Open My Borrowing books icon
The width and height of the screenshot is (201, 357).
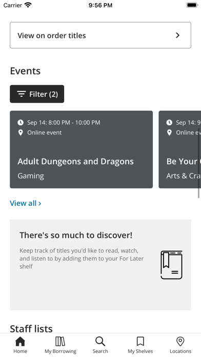(61, 341)
